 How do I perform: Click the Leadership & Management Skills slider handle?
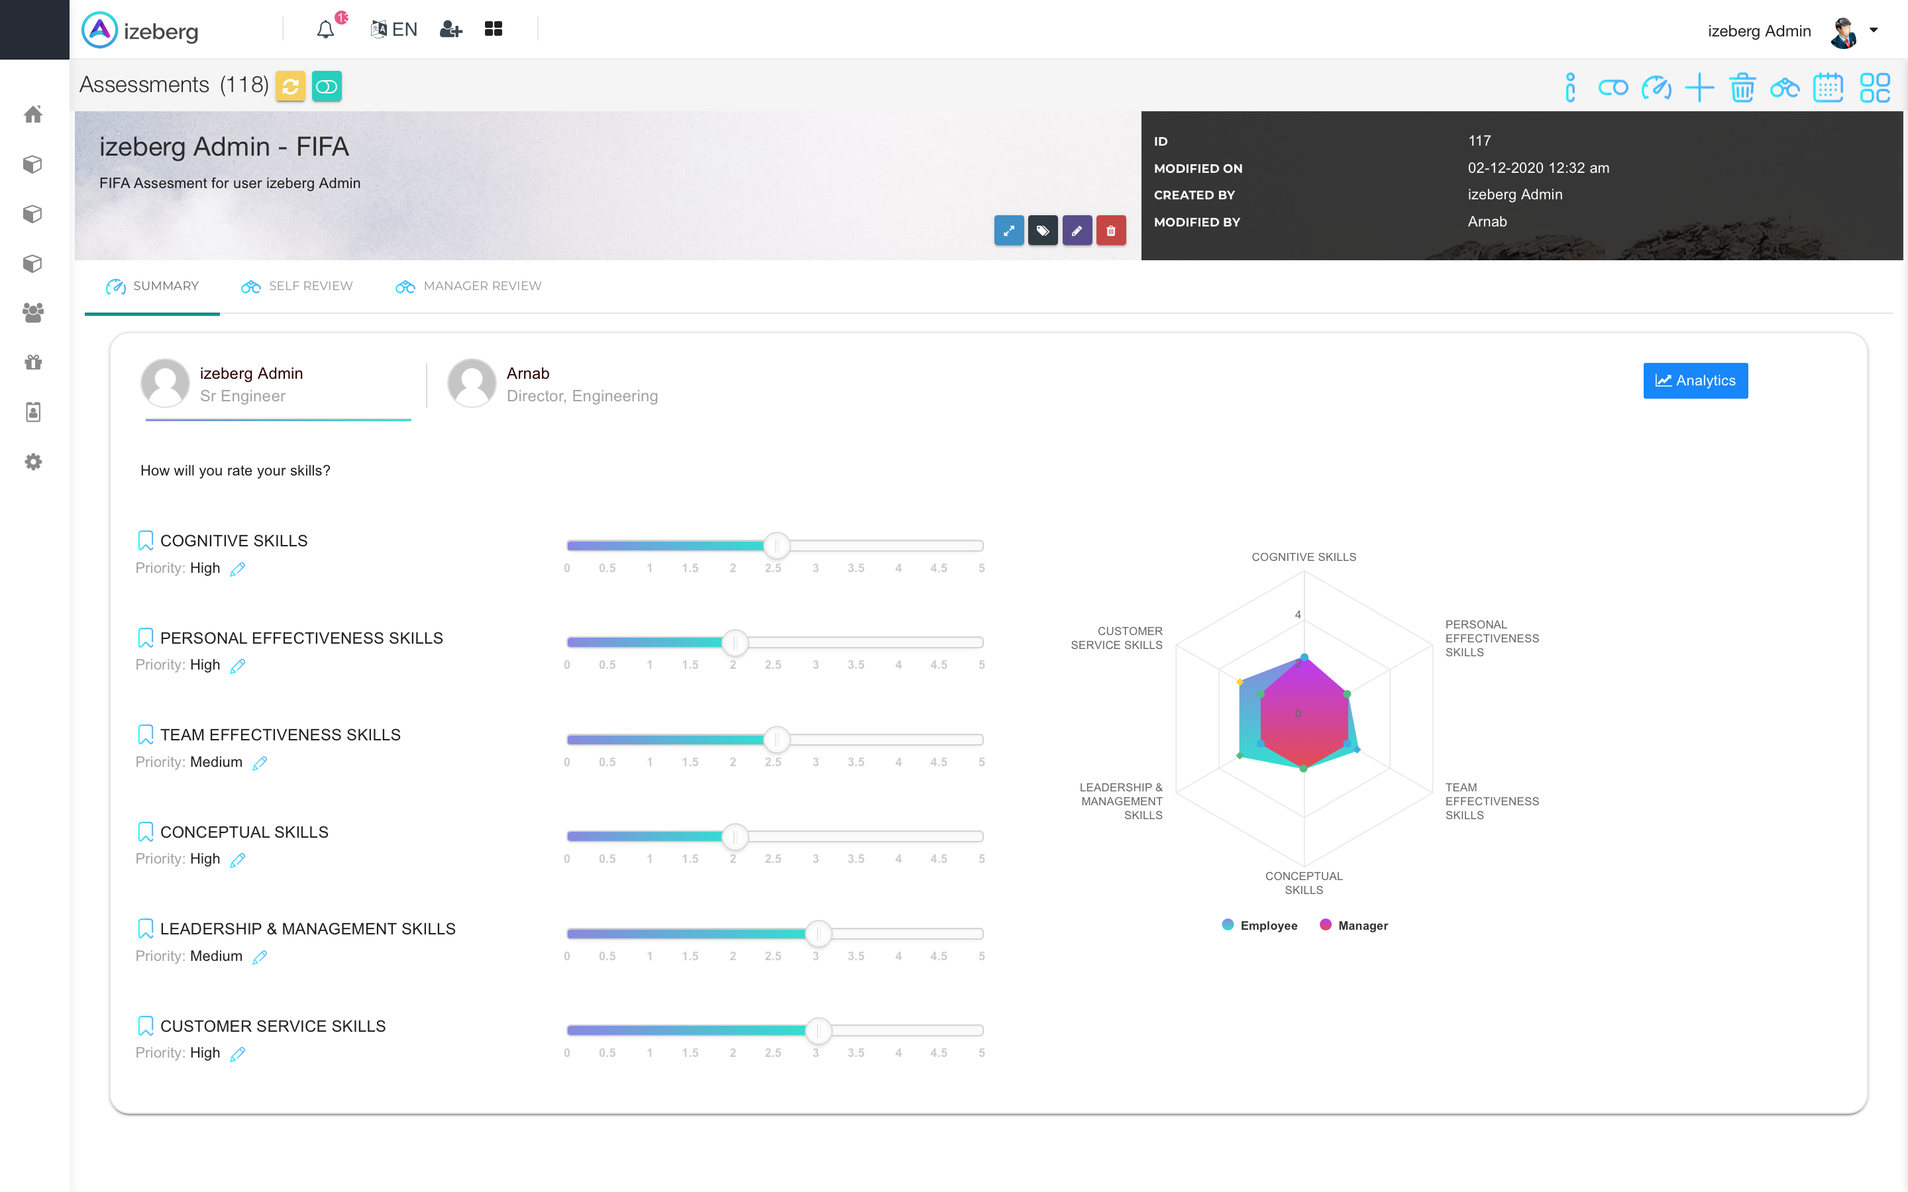[818, 934]
